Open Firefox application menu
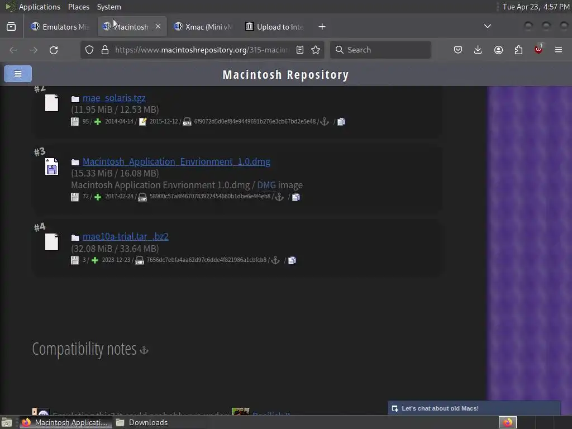This screenshot has height=429, width=572. [559, 50]
